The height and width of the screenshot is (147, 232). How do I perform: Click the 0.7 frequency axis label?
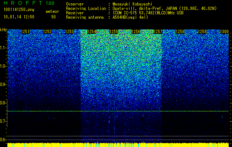click(x=3, y=121)
